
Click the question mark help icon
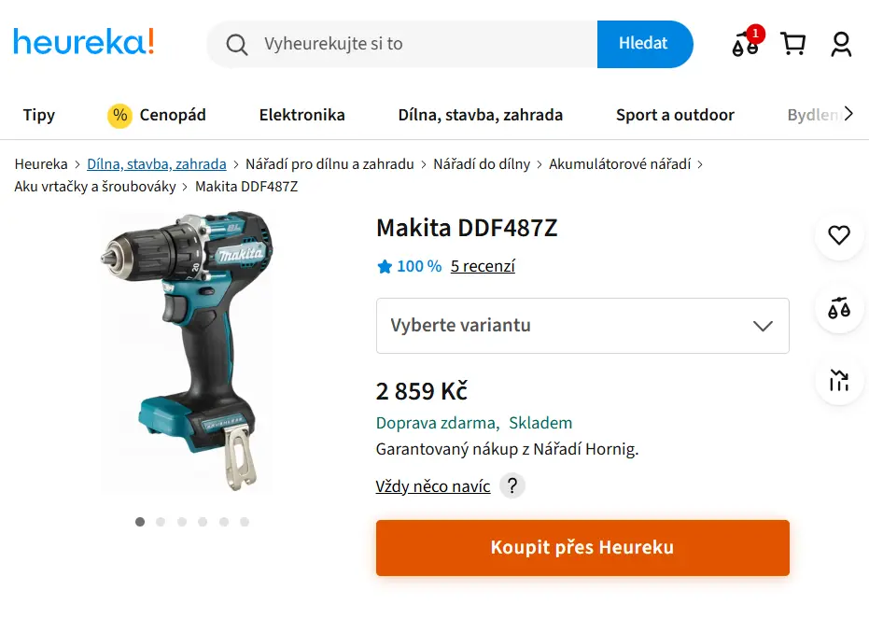coord(512,485)
